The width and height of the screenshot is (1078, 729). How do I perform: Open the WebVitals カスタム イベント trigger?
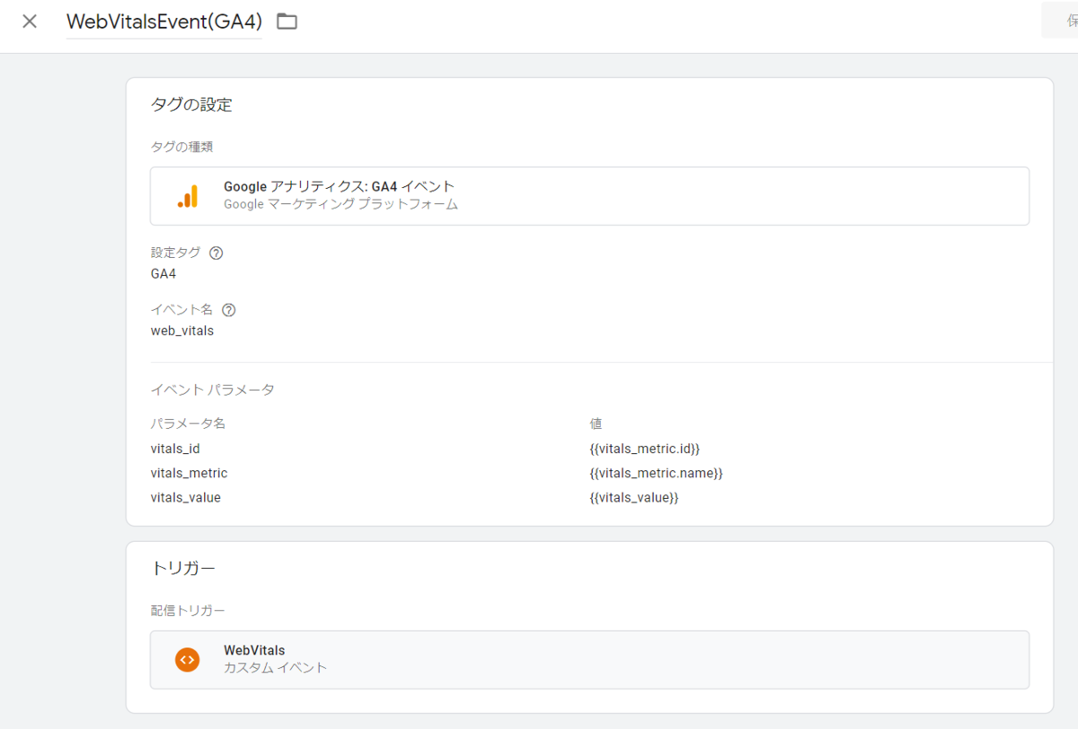(x=589, y=660)
